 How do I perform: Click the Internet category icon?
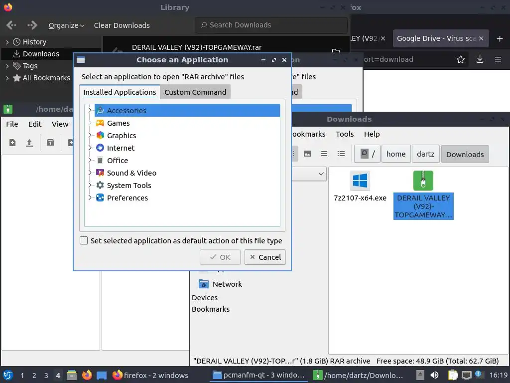100,148
